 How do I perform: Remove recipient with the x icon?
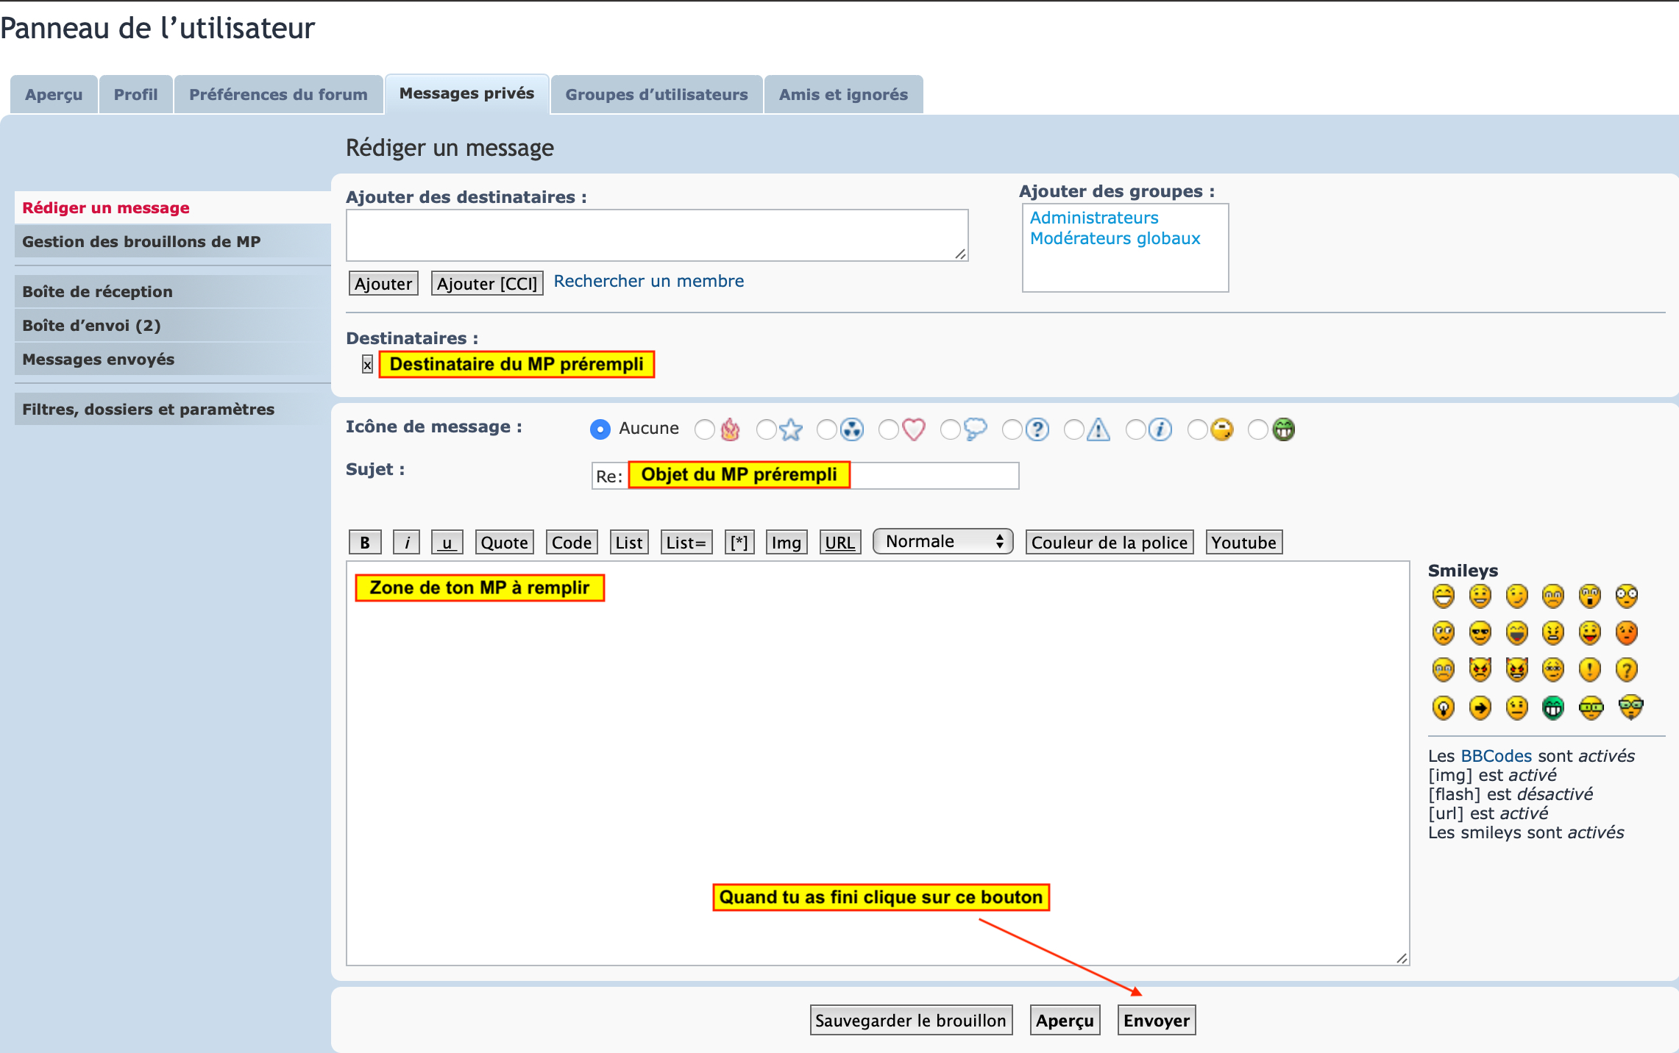tap(367, 364)
